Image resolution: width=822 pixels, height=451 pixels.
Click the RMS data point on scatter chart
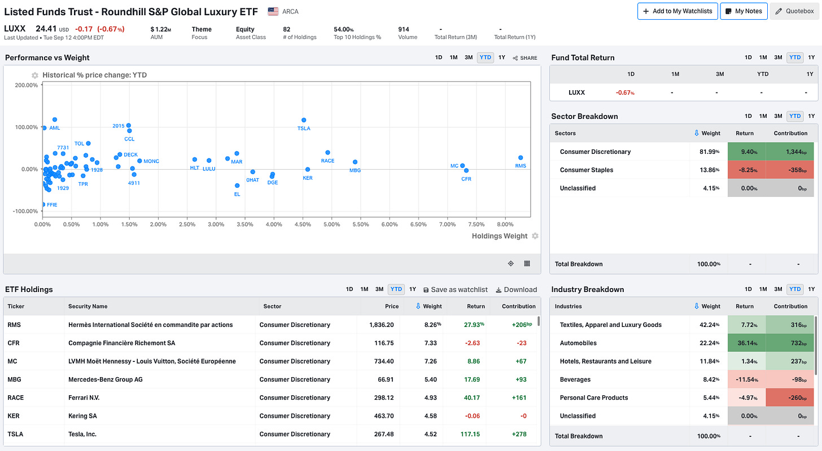click(x=521, y=158)
